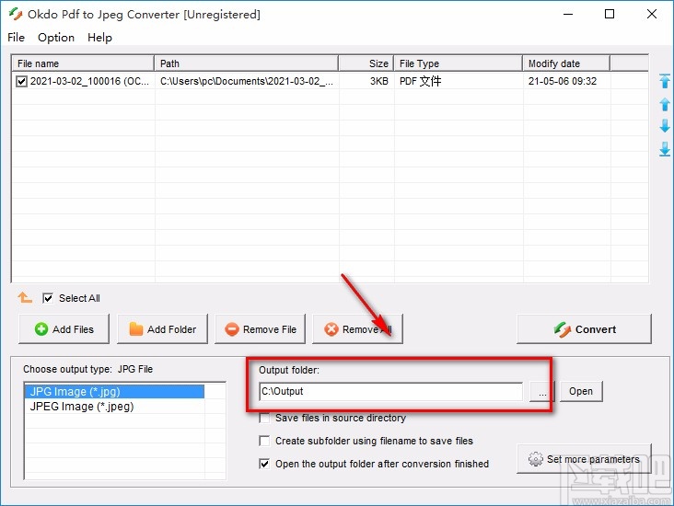Click the Add Files button
This screenshot has width=674, height=506.
64,329
